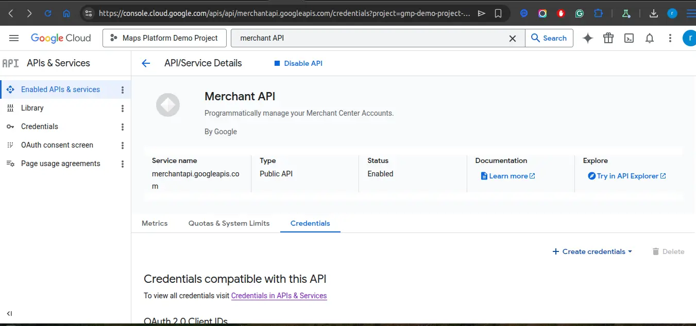The image size is (696, 326).
Task: Go back with browser back arrow
Action: click(x=11, y=13)
